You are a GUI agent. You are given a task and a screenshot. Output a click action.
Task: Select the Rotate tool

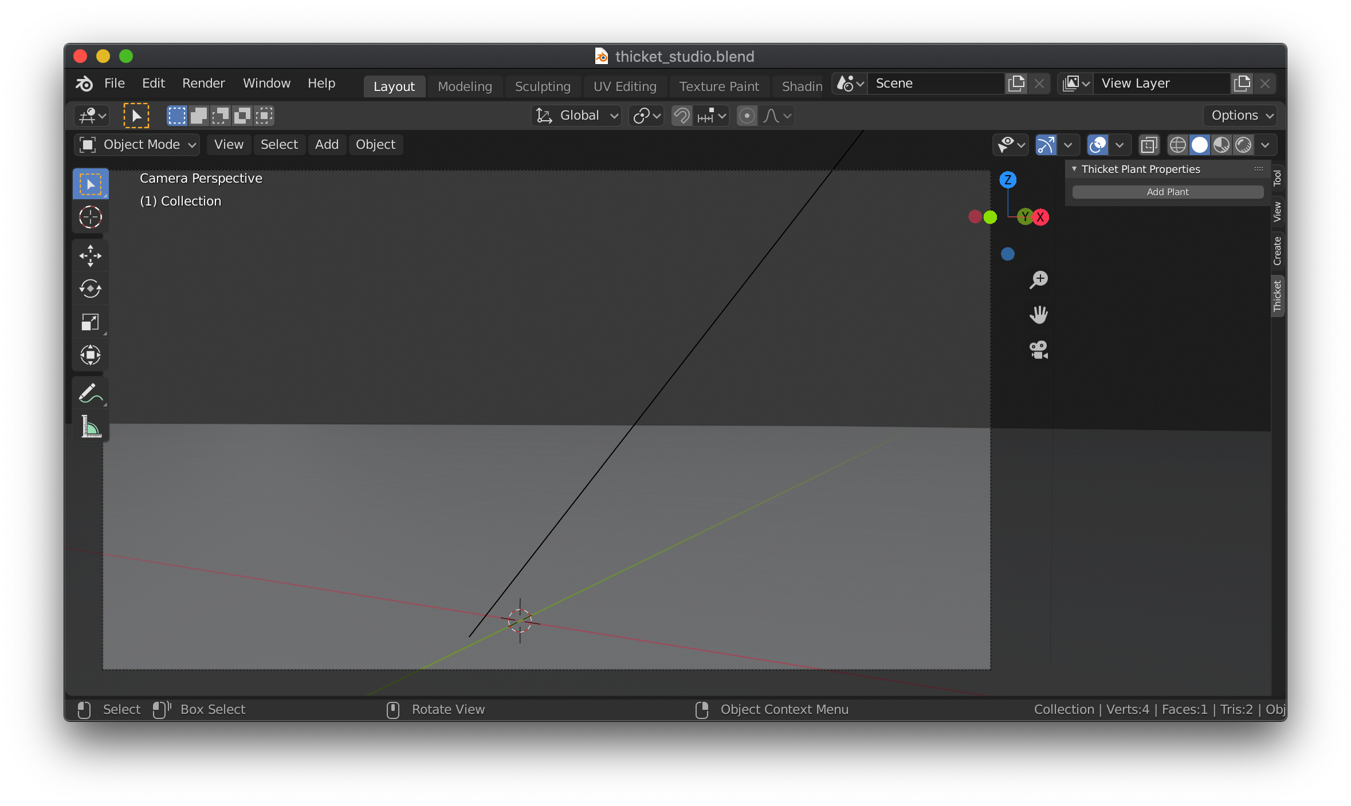[x=90, y=289]
